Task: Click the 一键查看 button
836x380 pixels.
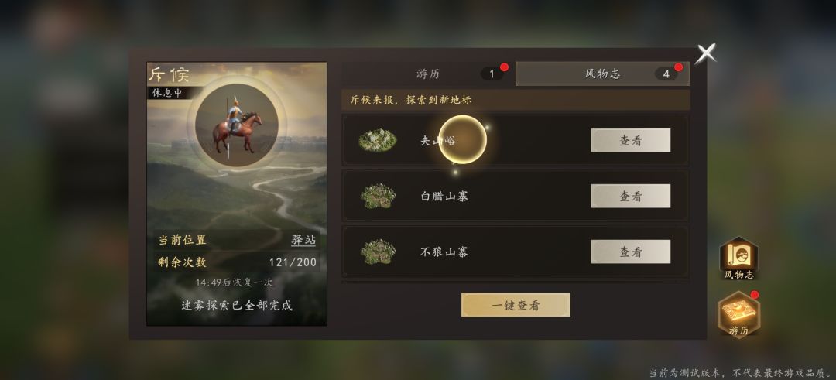Action: pyautogui.click(x=516, y=305)
